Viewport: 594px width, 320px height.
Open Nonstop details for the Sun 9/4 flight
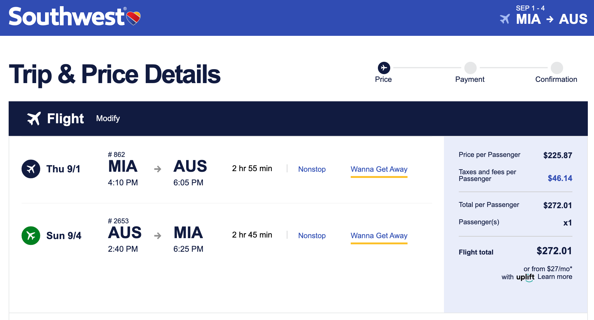312,236
